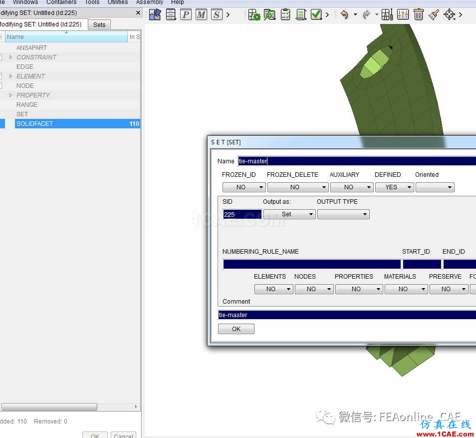
Task: Click the green lined document list icon
Action: tap(301, 14)
